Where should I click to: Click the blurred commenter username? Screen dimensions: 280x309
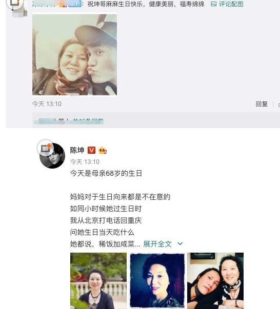[x=57, y=4]
